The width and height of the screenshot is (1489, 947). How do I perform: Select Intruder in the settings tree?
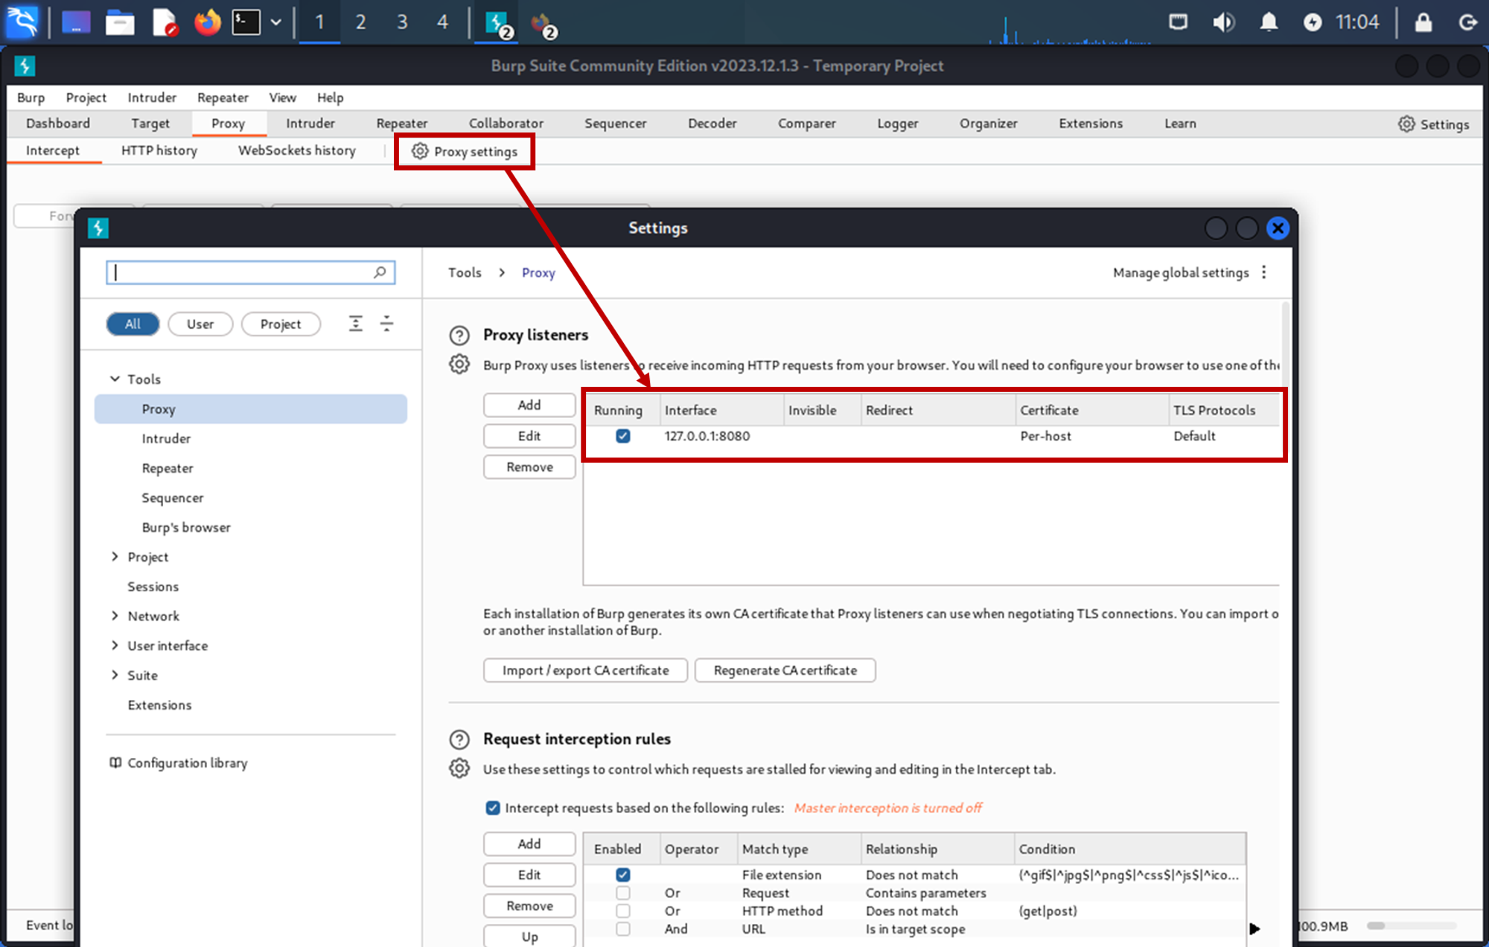[166, 438]
